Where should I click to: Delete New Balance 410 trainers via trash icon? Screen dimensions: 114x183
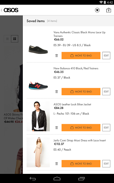point(57,91)
